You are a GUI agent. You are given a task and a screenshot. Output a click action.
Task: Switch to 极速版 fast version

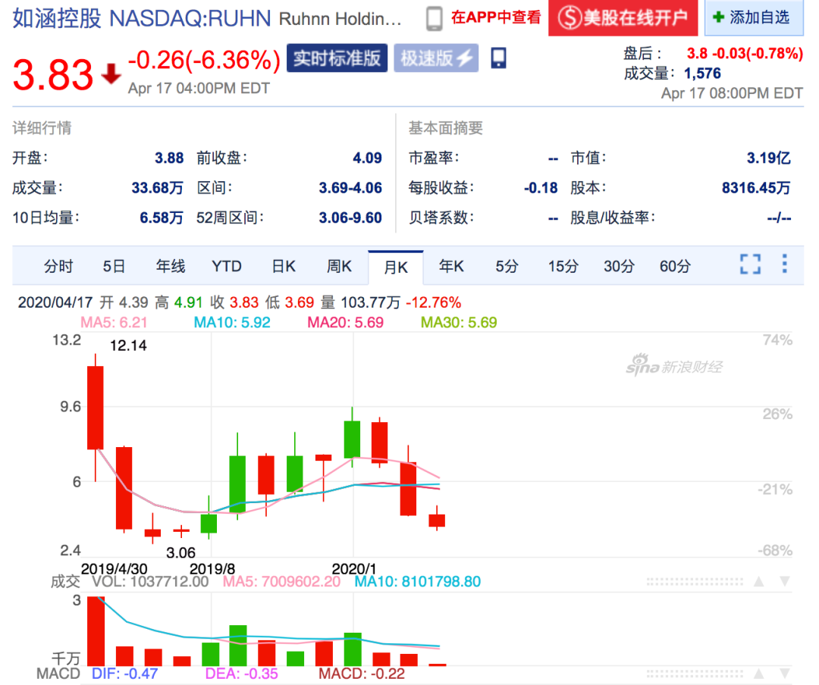[436, 58]
